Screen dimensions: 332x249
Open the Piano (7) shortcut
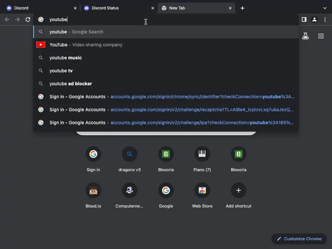(x=202, y=159)
